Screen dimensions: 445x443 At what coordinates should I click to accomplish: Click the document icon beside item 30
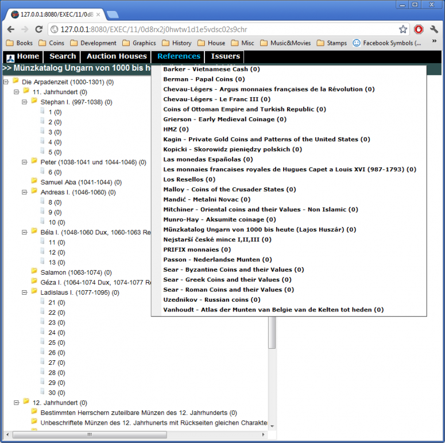pyautogui.click(x=42, y=392)
